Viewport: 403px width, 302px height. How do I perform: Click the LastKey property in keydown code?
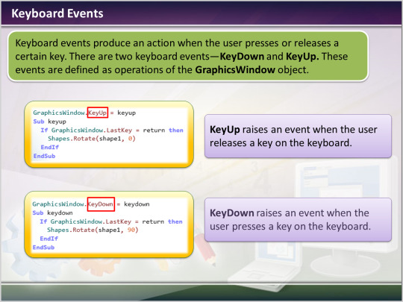(x=119, y=221)
